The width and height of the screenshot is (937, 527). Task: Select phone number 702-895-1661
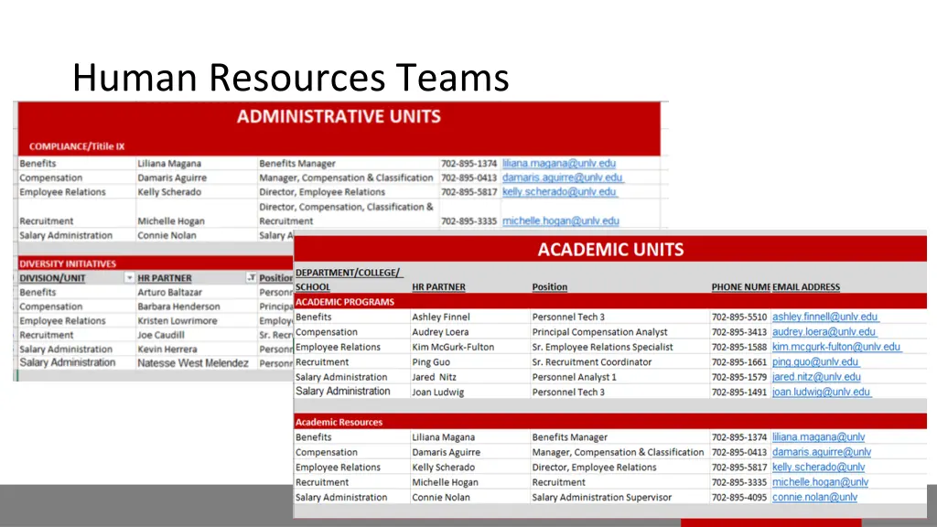point(739,361)
